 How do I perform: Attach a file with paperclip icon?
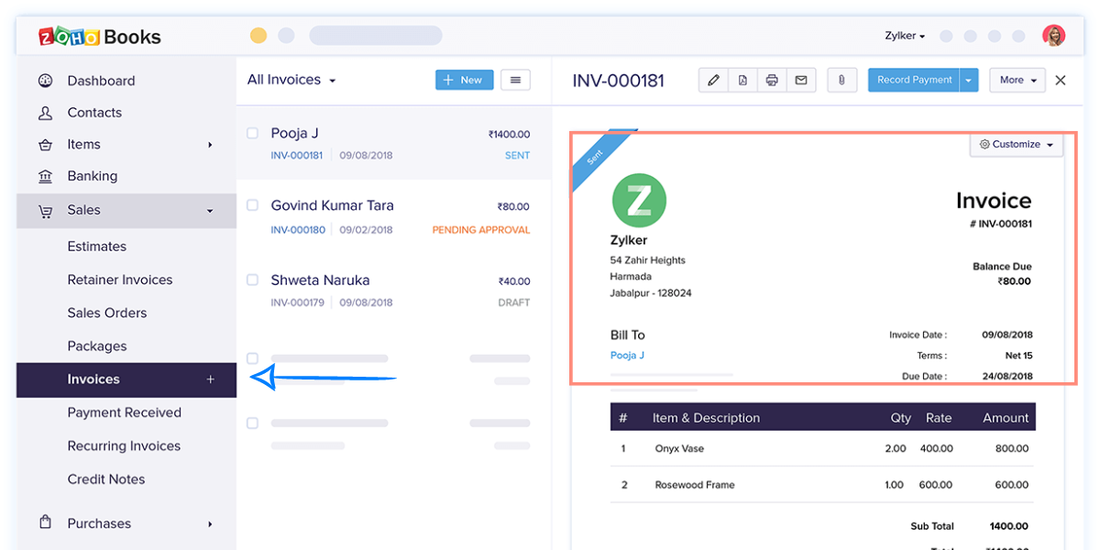click(x=841, y=80)
